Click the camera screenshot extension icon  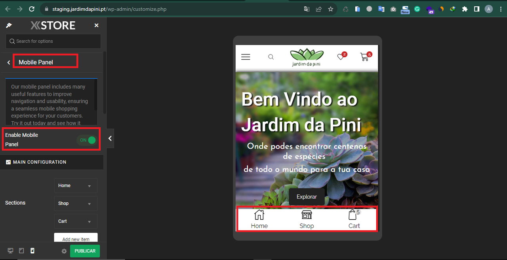pyautogui.click(x=393, y=9)
